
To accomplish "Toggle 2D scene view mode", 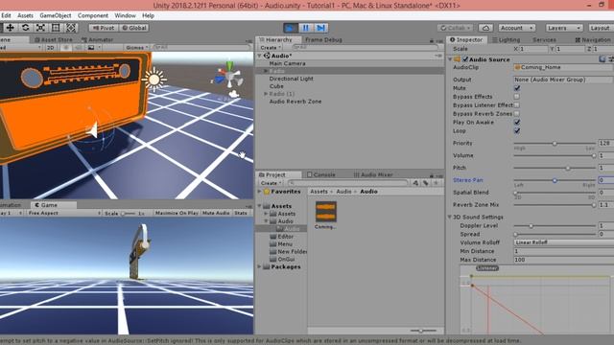I will pyautogui.click(x=51, y=47).
